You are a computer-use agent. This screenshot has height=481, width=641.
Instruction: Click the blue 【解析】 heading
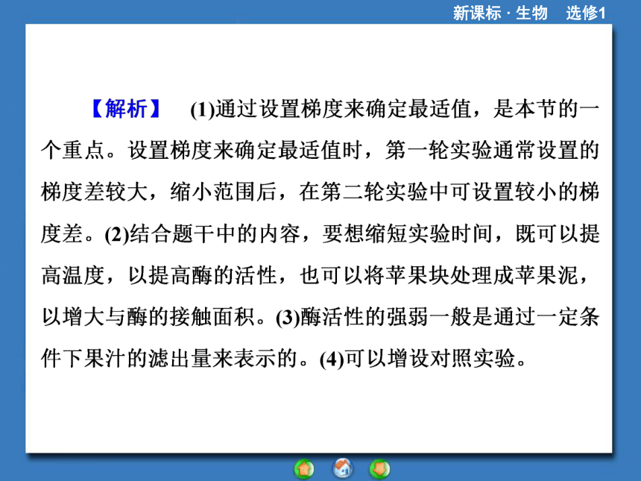click(x=125, y=109)
